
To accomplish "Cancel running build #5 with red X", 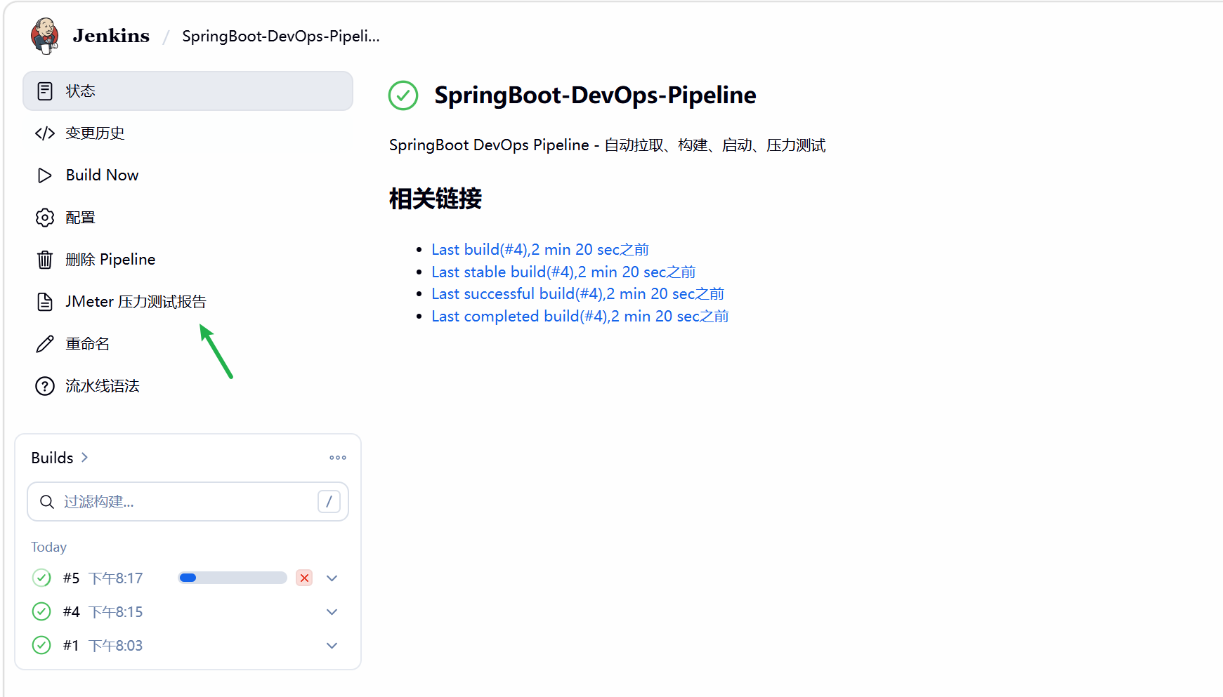I will click(304, 578).
